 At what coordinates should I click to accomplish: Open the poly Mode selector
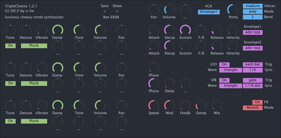(253, 12)
